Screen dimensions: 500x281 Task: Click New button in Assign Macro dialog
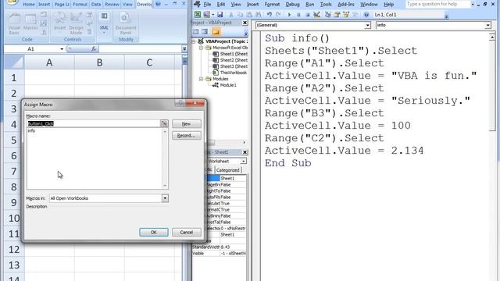pos(187,124)
